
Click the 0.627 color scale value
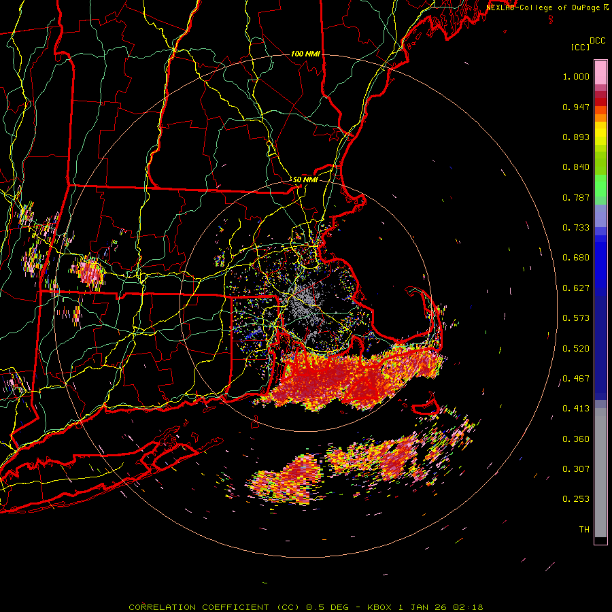(x=576, y=288)
